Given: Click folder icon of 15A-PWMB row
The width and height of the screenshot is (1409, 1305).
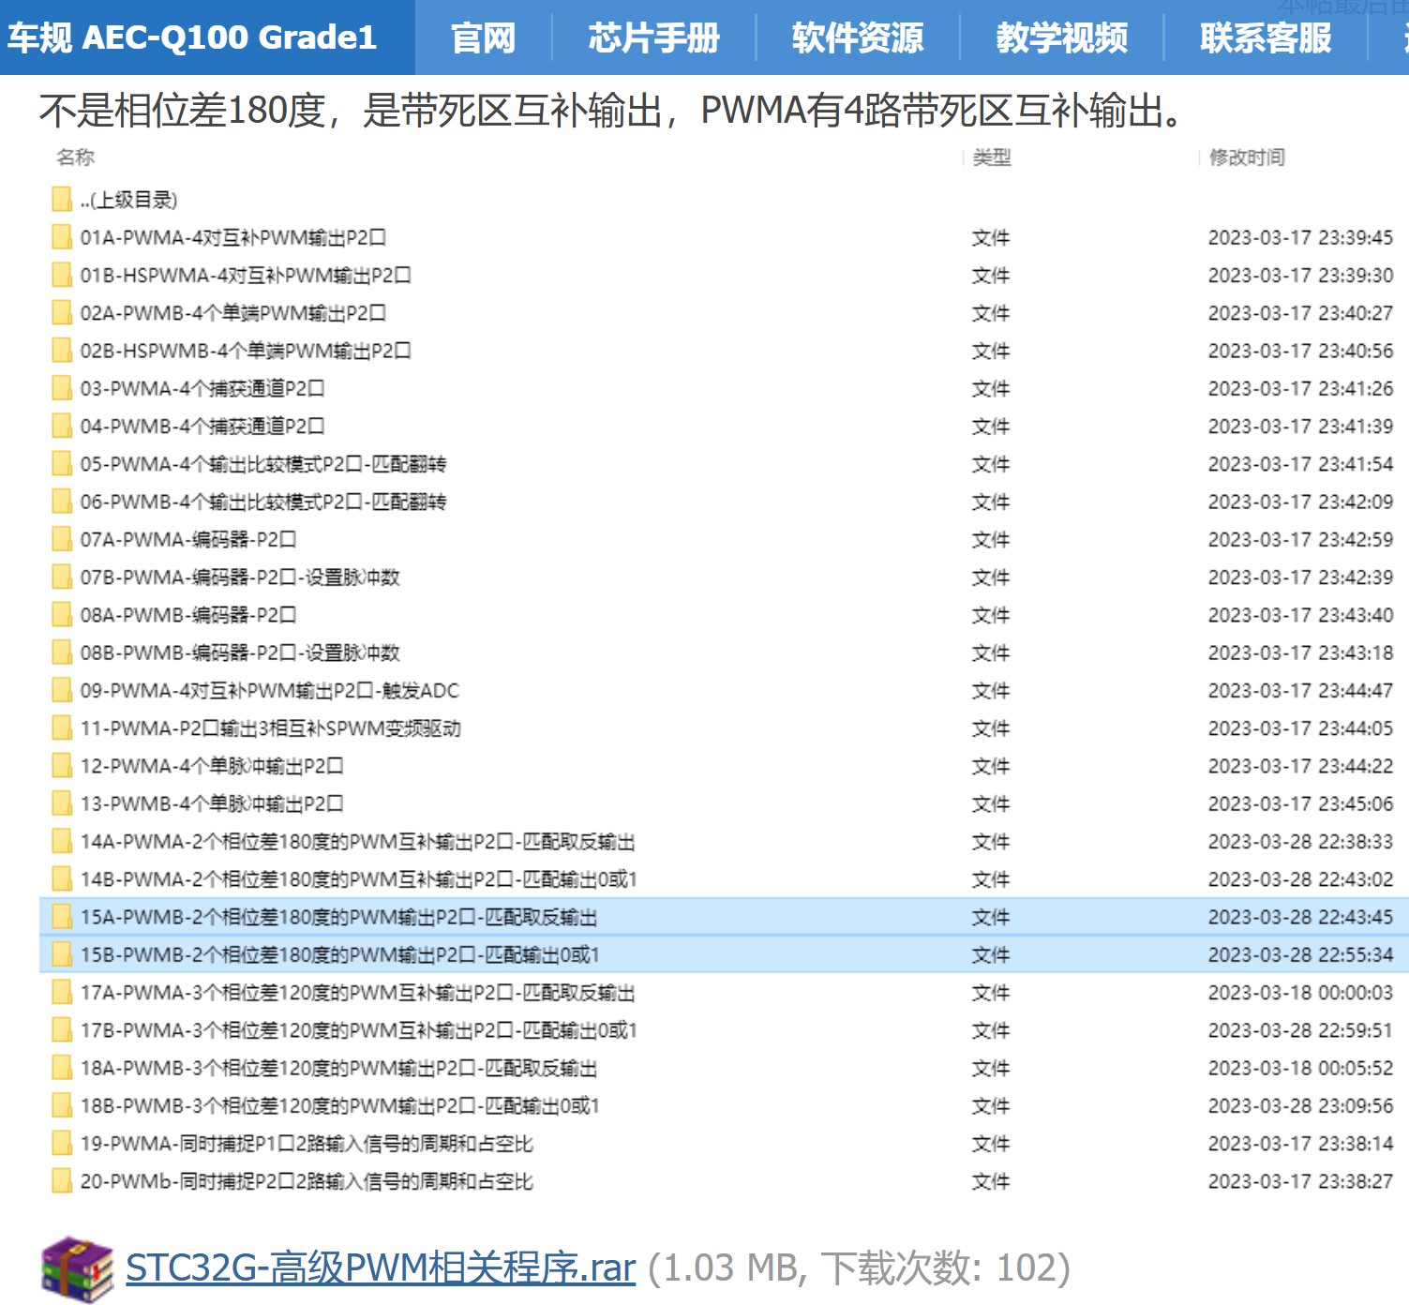Looking at the screenshot, I should pyautogui.click(x=62, y=916).
